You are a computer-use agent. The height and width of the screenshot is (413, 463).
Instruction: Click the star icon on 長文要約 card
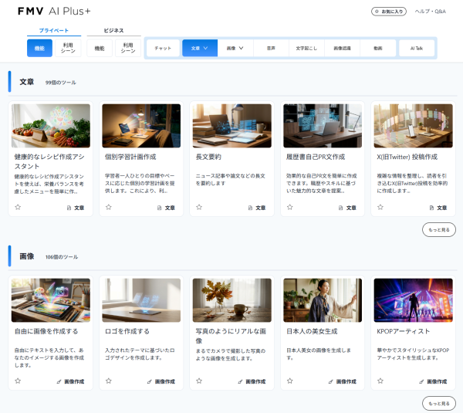click(x=198, y=208)
